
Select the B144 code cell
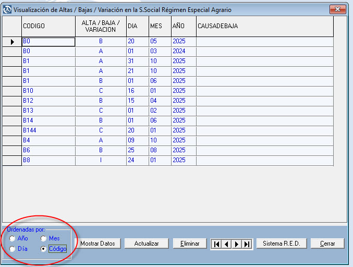pyautogui.click(x=48, y=130)
